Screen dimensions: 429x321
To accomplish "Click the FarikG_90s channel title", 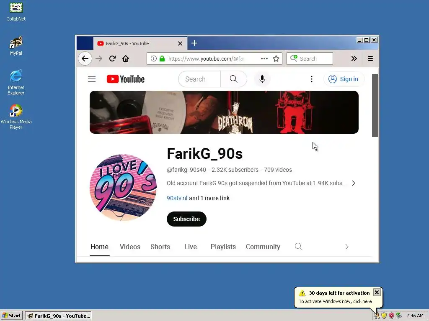I will pos(204,153).
